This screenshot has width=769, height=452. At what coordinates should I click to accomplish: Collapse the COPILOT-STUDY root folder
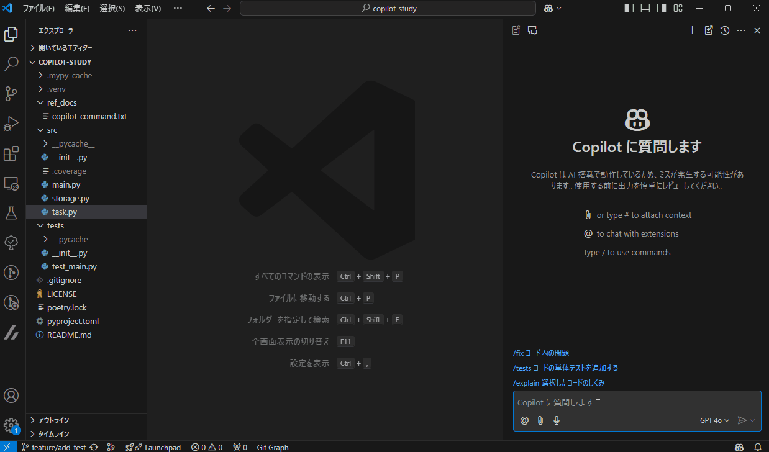[x=86, y=62]
